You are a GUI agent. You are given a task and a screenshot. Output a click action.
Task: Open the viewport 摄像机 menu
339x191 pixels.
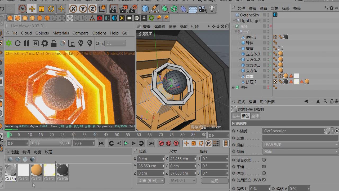coord(160,27)
